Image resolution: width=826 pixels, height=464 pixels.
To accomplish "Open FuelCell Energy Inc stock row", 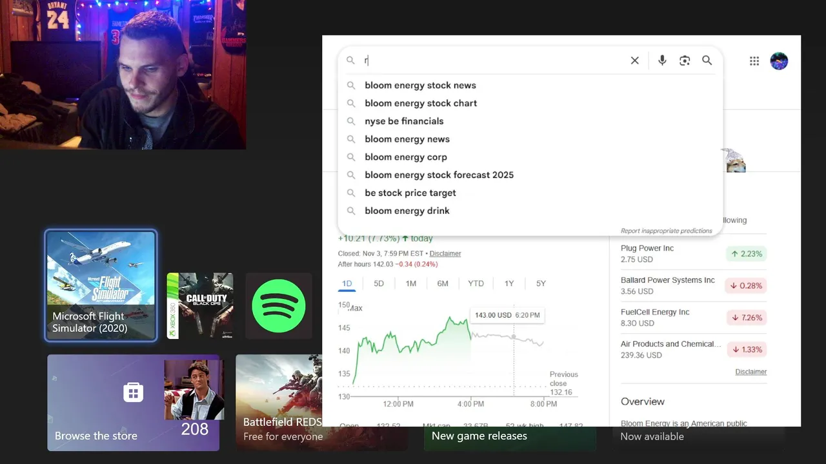I will (694, 318).
